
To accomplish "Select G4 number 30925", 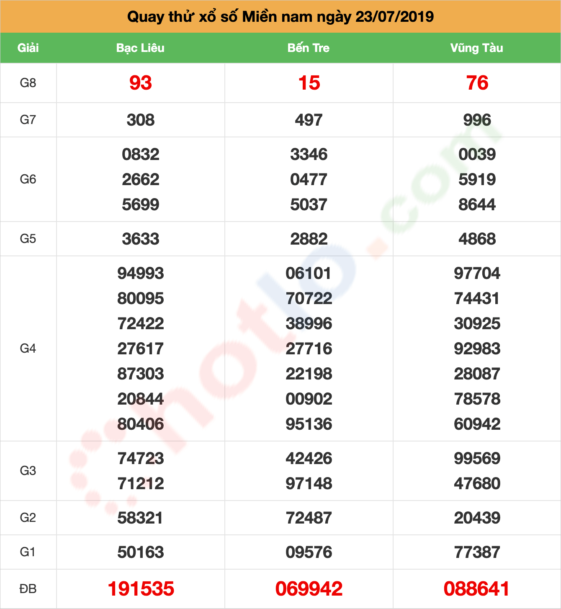I will (x=477, y=324).
